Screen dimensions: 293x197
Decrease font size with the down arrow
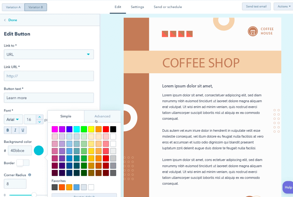[x=39, y=122]
